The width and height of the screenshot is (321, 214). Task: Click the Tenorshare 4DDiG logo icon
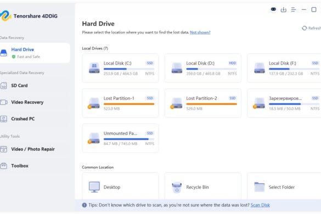(5, 16)
